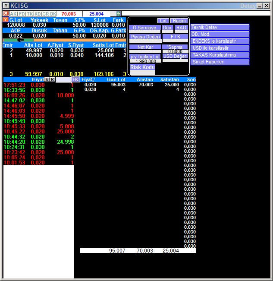Screen dimensions: 273x281
Task: Click the help icon in KCISG title bar
Action: click(6, 6)
